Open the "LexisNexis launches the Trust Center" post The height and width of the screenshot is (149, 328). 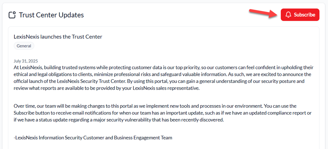tap(58, 37)
